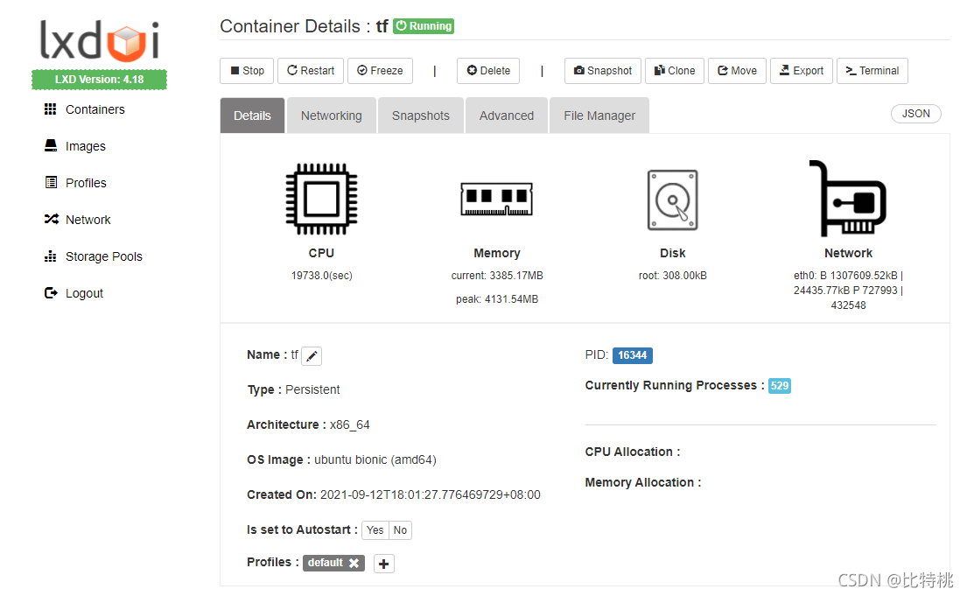Click the Container Details heading

pyautogui.click(x=304, y=26)
